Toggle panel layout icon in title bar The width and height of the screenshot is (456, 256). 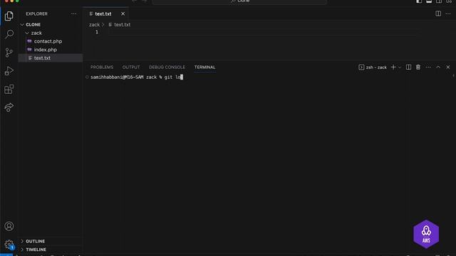click(x=429, y=1)
